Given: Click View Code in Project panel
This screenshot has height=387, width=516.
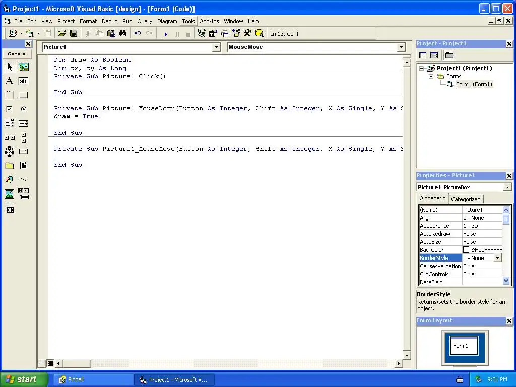Looking at the screenshot, I should tap(423, 55).
